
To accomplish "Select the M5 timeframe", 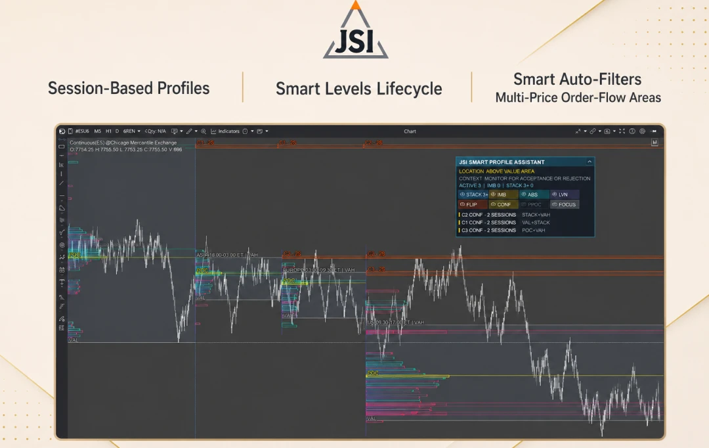I will coord(98,131).
